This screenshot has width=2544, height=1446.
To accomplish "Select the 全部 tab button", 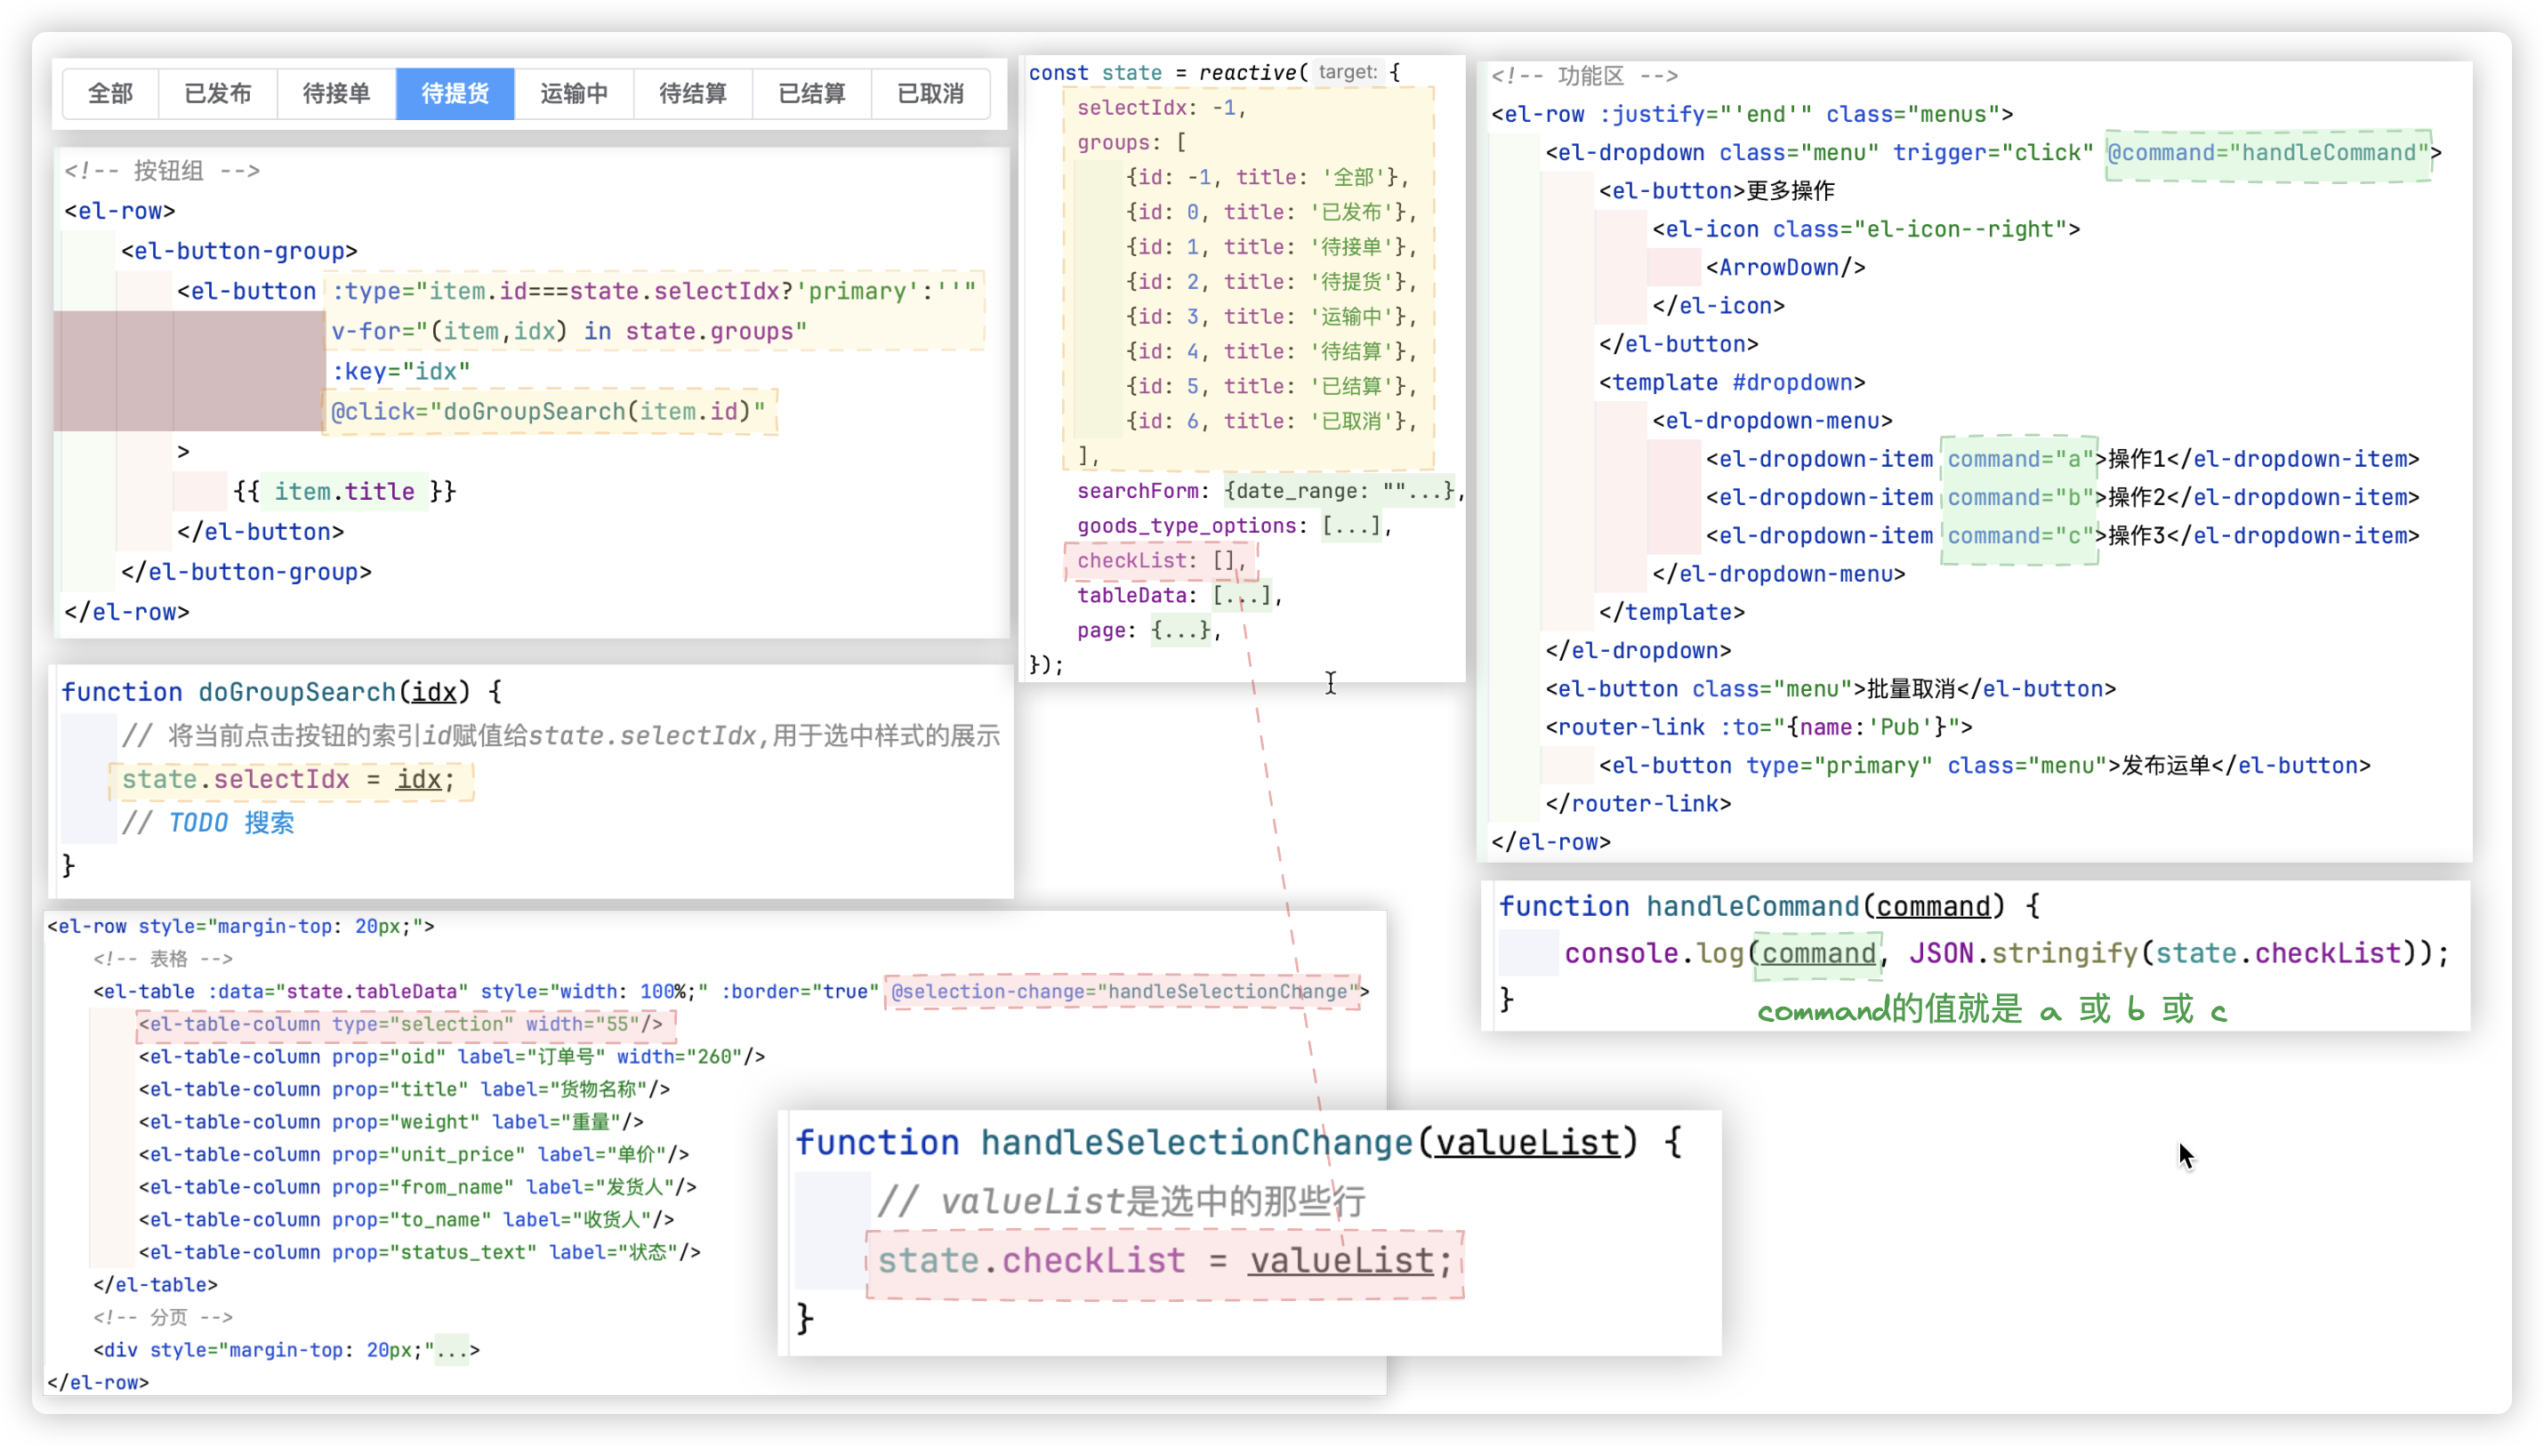I will point(110,93).
